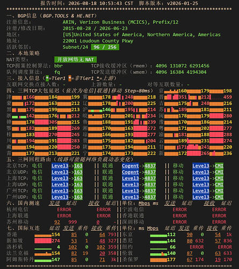Screen dimensions: 239x269
Task: Click the 东京 green latency bar
Action: pyautogui.click(x=158, y=236)
